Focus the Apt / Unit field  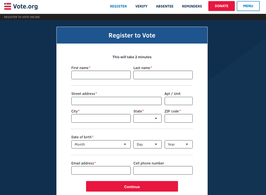(x=178, y=101)
